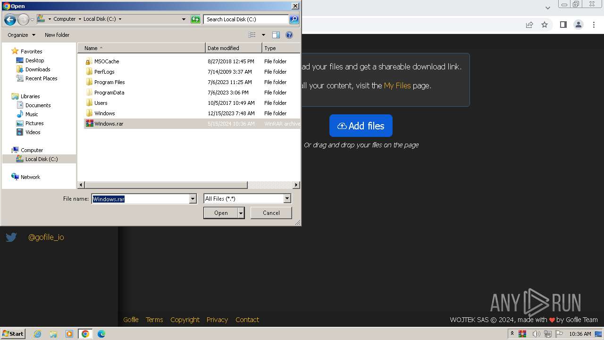
Task: Click the File name input field
Action: tap(140, 199)
